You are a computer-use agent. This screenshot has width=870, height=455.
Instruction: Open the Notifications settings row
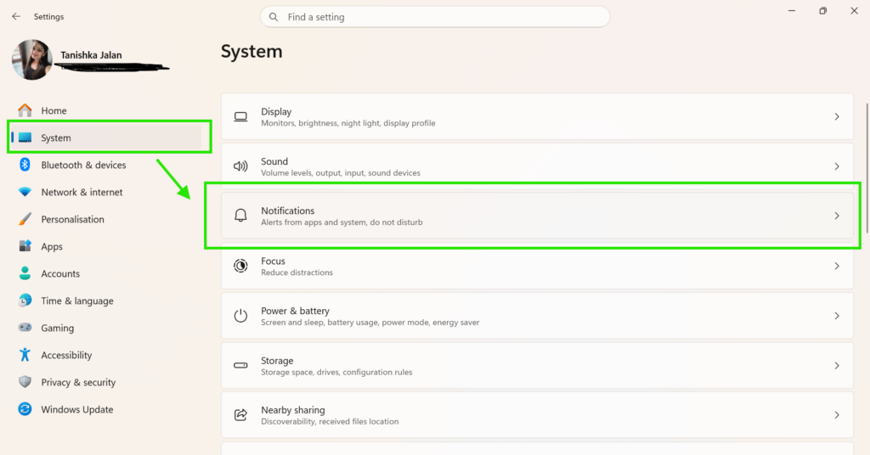tap(537, 216)
